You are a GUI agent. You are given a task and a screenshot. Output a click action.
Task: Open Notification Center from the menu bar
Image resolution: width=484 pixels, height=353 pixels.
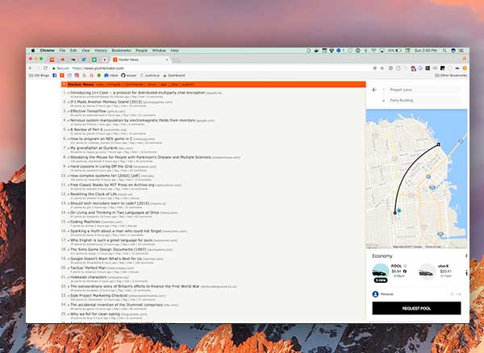(x=461, y=50)
